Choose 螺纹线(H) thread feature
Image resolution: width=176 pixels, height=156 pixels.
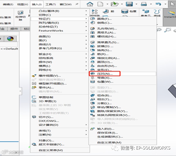(123, 37)
